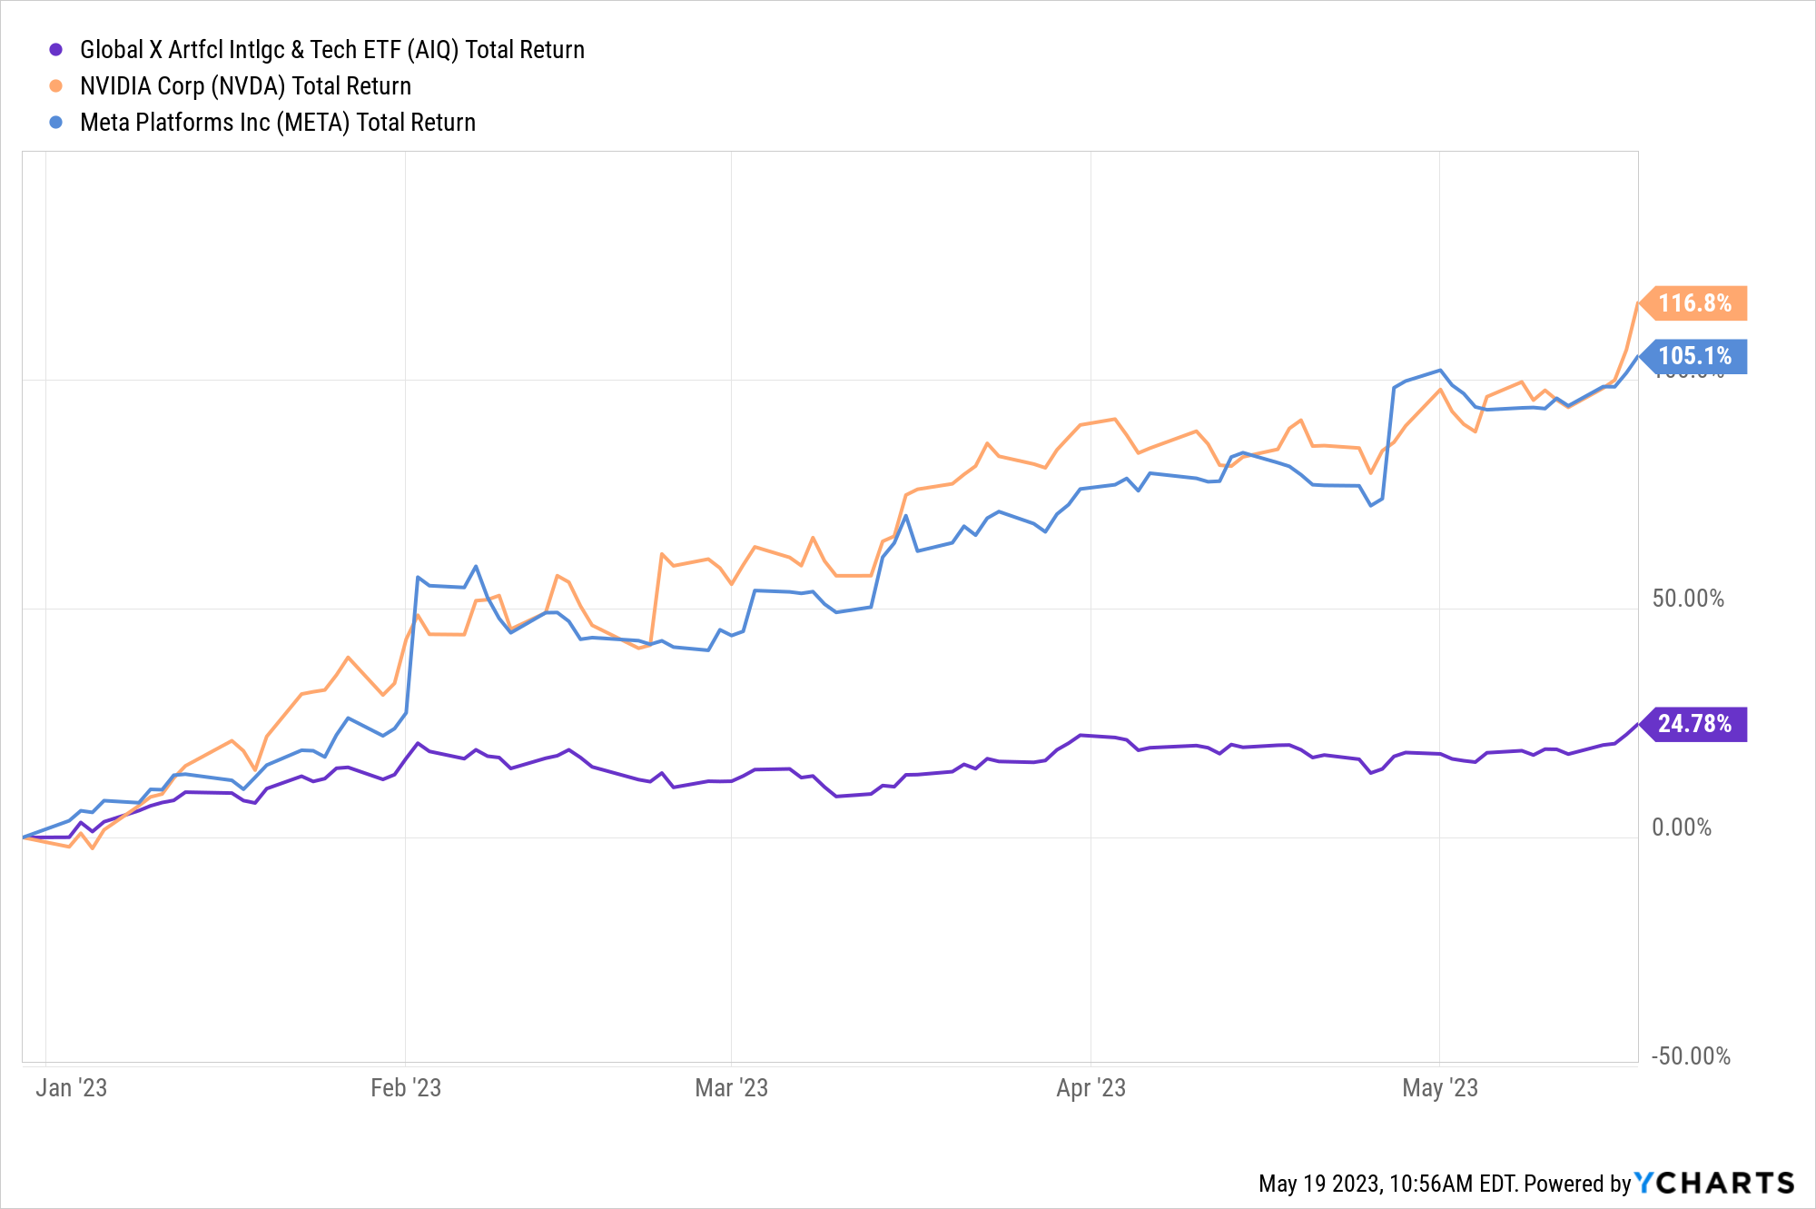Screen dimensions: 1816x1209
Task: Select the Apr '23 axis marker
Action: click(1091, 1087)
